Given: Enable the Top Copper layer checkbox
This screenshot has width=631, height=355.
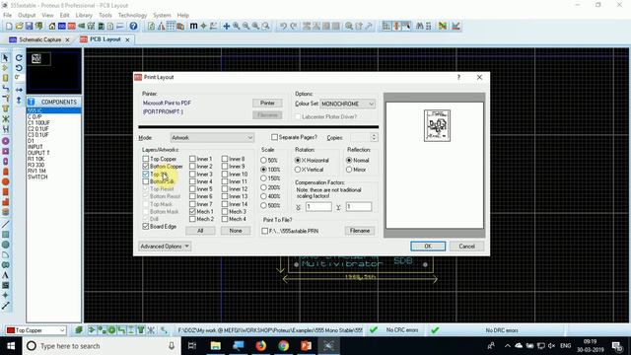Looking at the screenshot, I should click(x=146, y=159).
